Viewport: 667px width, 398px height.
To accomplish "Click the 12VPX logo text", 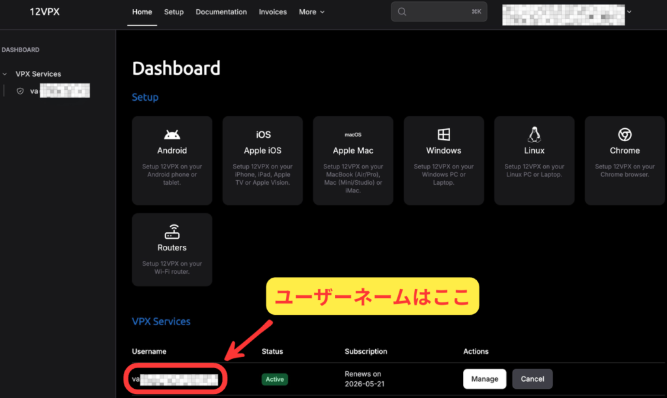I will point(45,12).
